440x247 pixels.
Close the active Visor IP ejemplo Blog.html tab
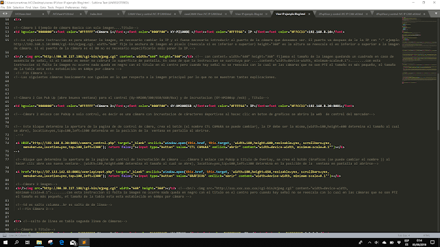[x=309, y=14]
